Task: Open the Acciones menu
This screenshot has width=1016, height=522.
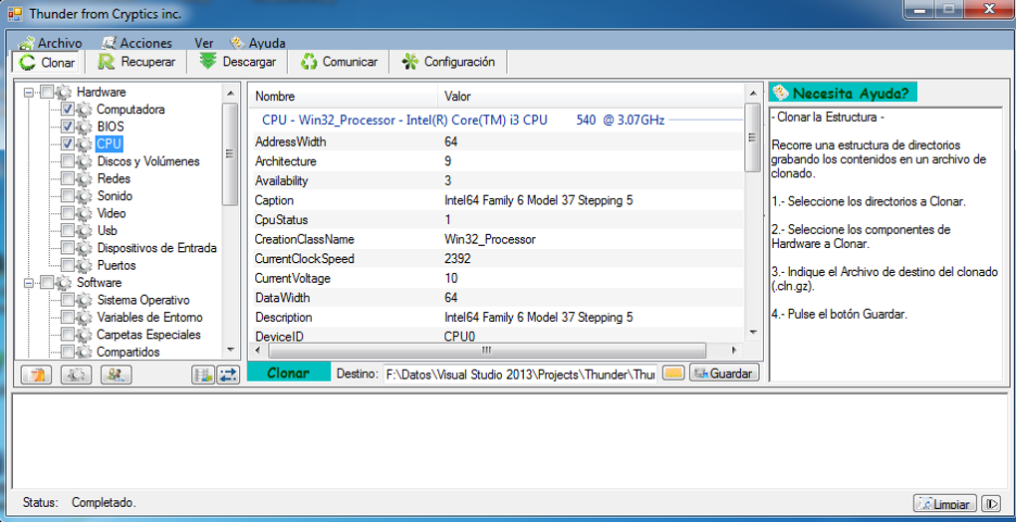Action: tap(137, 44)
